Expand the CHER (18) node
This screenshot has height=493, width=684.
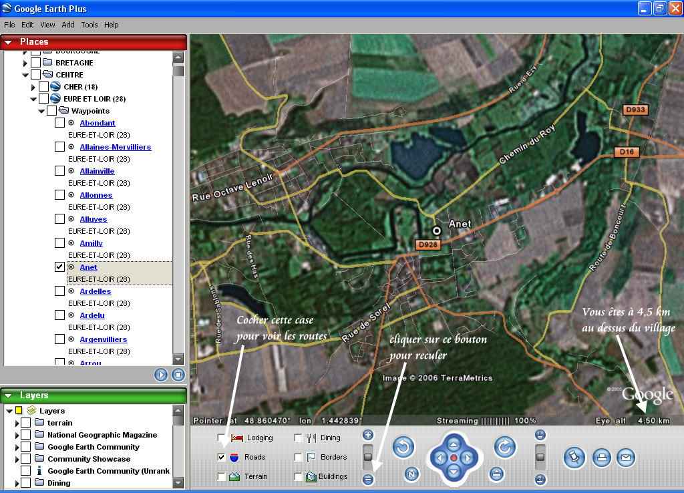33,87
